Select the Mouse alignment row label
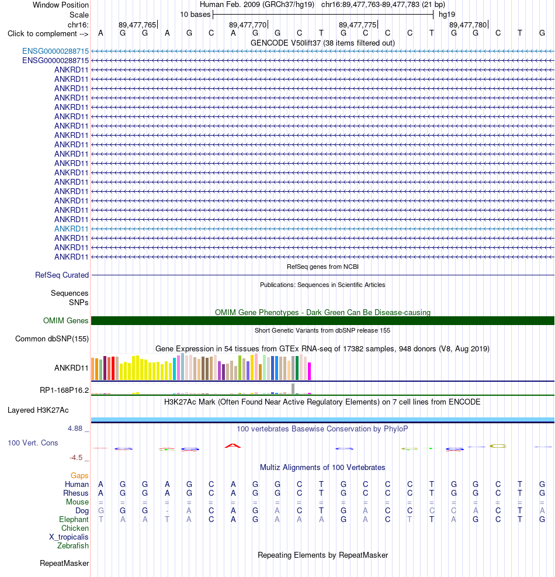The image size is (555, 577). tap(77, 502)
